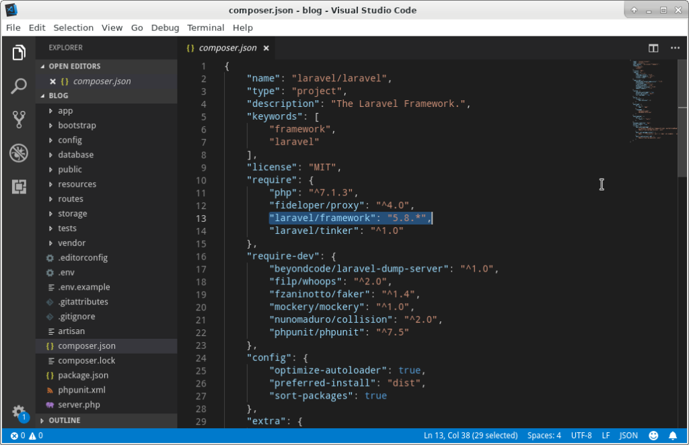Expand the vendor folder

tap(71, 243)
